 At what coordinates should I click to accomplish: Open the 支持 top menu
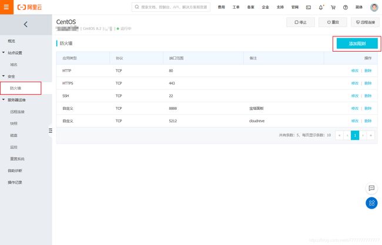click(x=280, y=7)
